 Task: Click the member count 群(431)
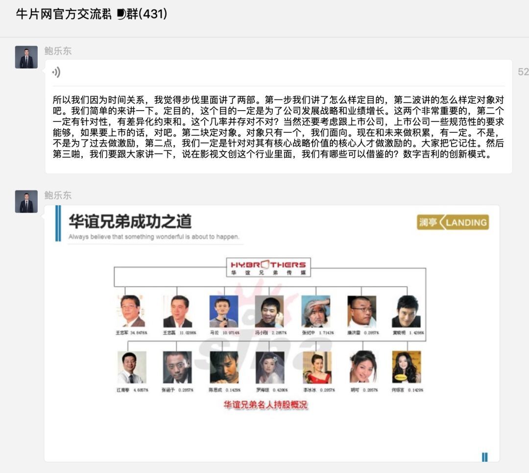point(147,14)
